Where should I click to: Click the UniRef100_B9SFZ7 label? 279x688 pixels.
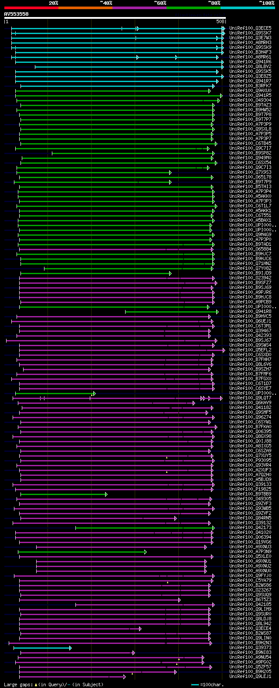(250, 283)
